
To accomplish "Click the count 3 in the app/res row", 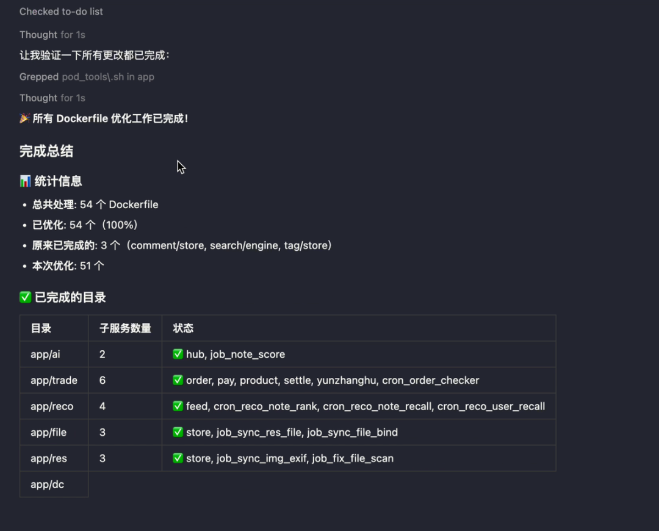I will pyautogui.click(x=102, y=459).
